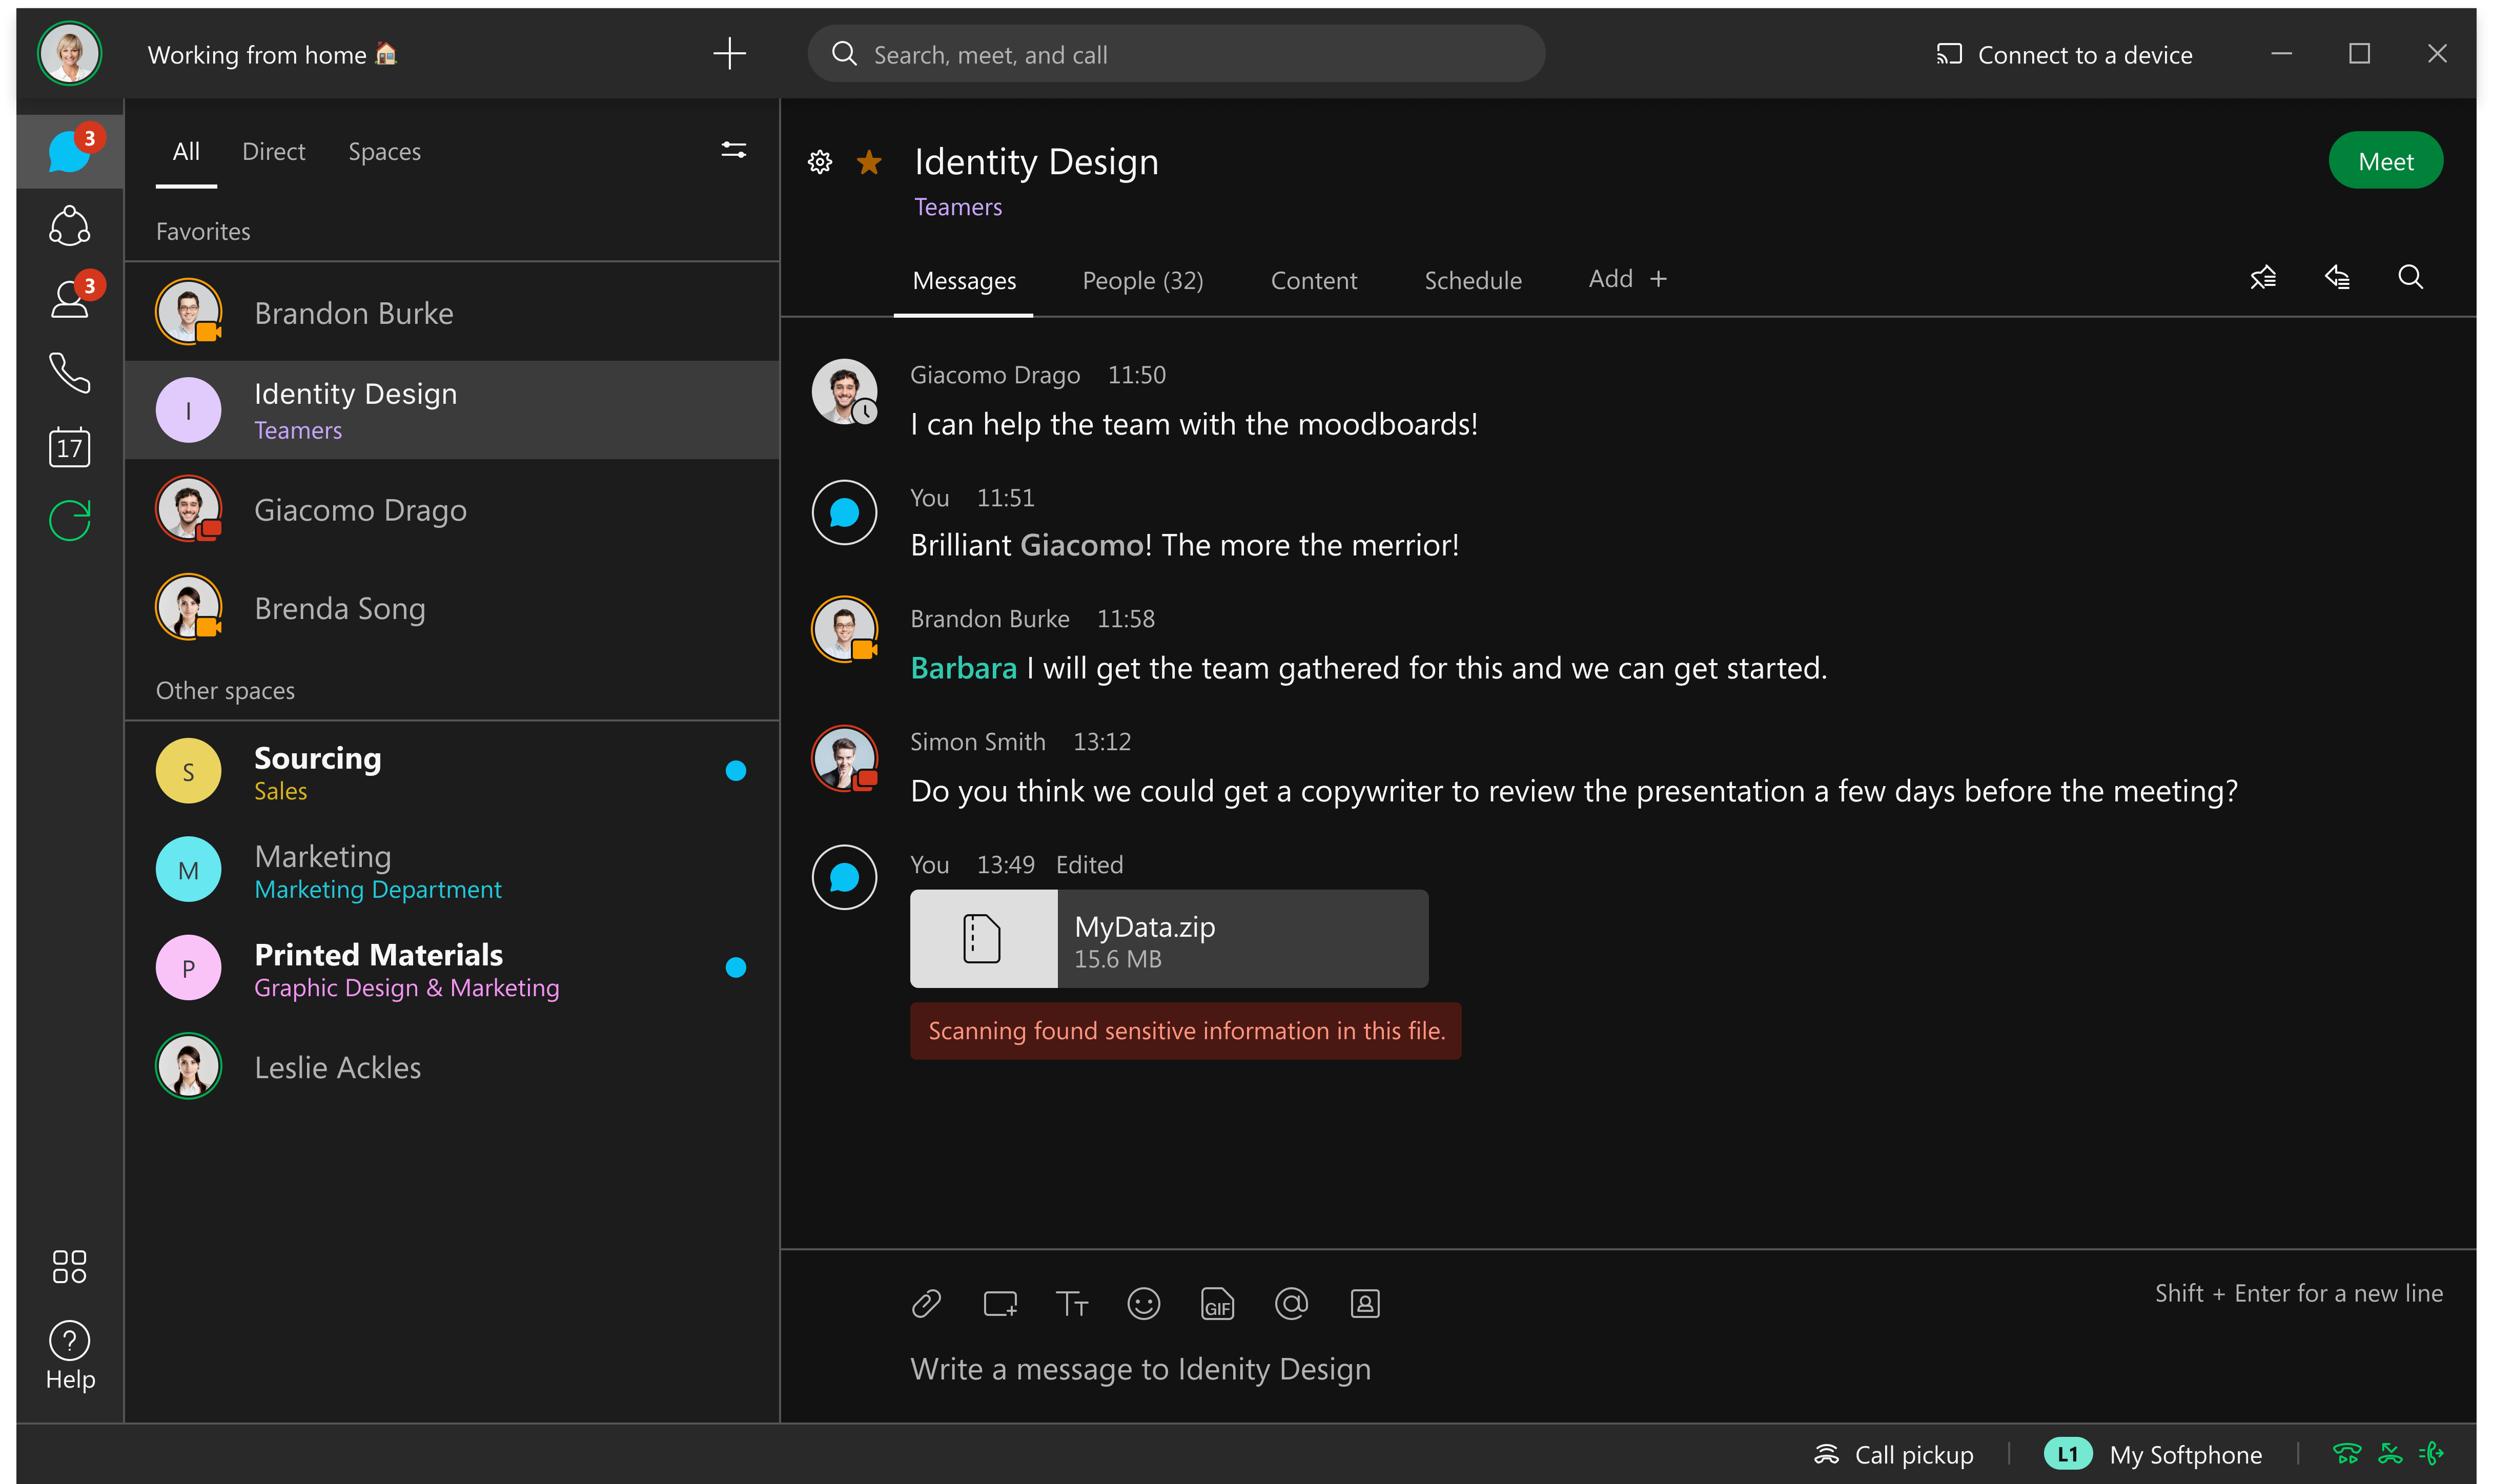Open the Teams icon in sidebar
This screenshot has width=2493, height=1484.
[69, 226]
